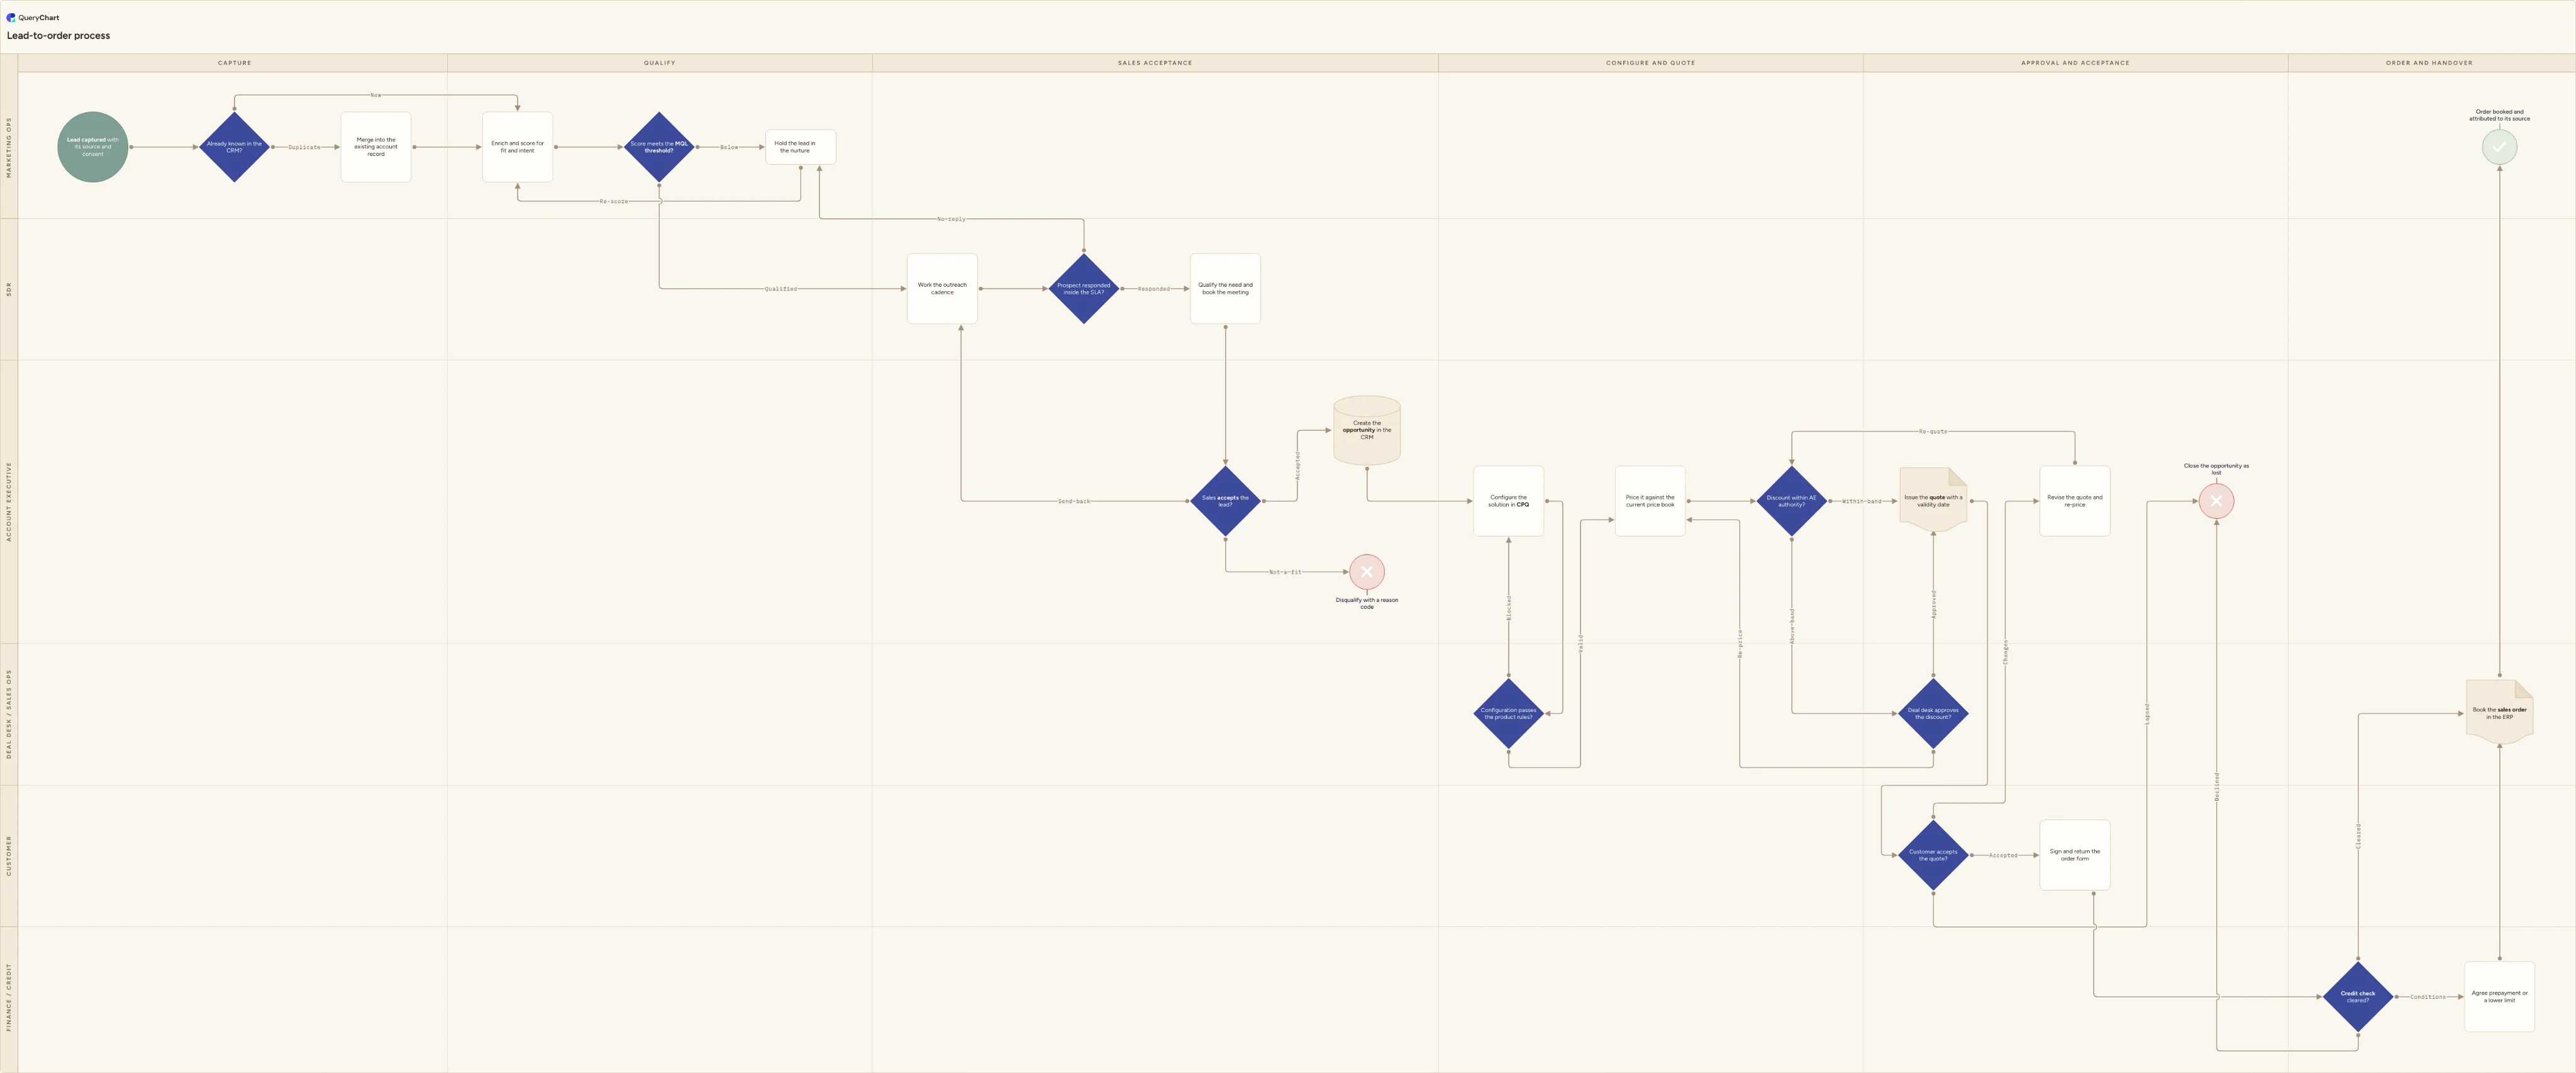Click the ACCOUNT EXECUTIVE swimlane label

click(9, 501)
